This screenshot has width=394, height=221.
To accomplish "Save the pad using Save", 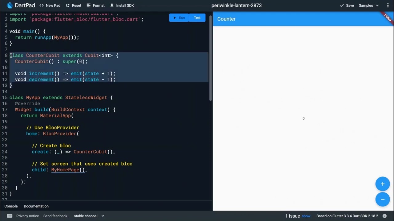I will 347,5.
